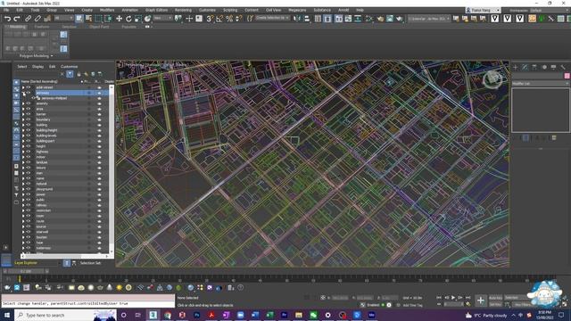The image size is (571, 321).
Task: Expand the boundary layer arrow
Action: [x=23, y=119]
